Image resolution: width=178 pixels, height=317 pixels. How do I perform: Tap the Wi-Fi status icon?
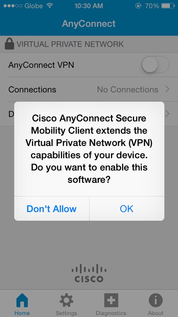[49, 6]
